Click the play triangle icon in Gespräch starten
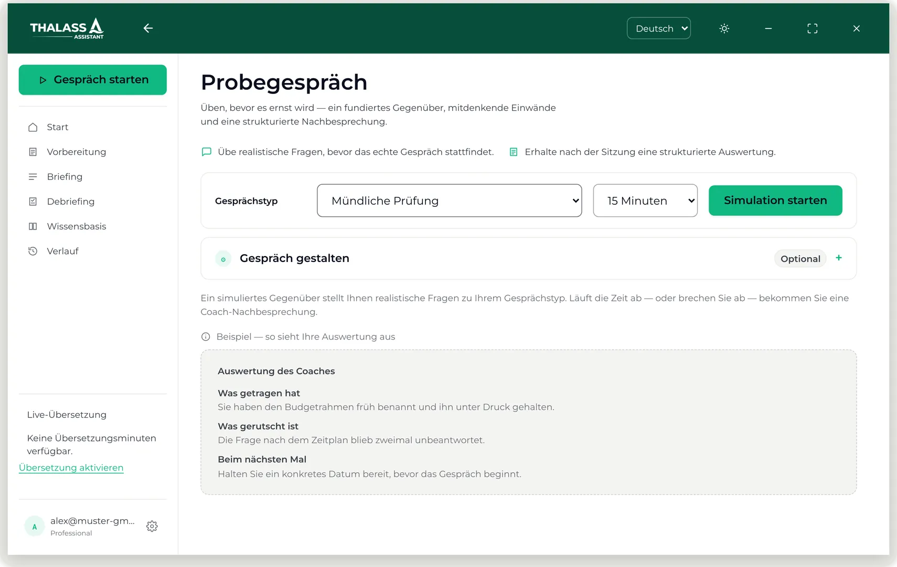 pyautogui.click(x=43, y=80)
